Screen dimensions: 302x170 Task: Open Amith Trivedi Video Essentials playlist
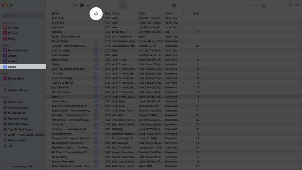pyautogui.click(x=26, y=135)
